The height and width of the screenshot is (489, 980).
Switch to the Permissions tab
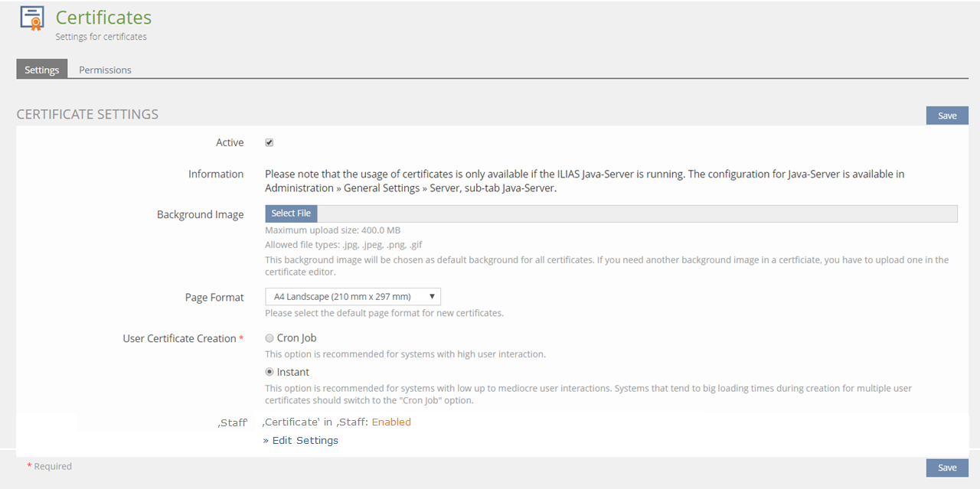[105, 70]
